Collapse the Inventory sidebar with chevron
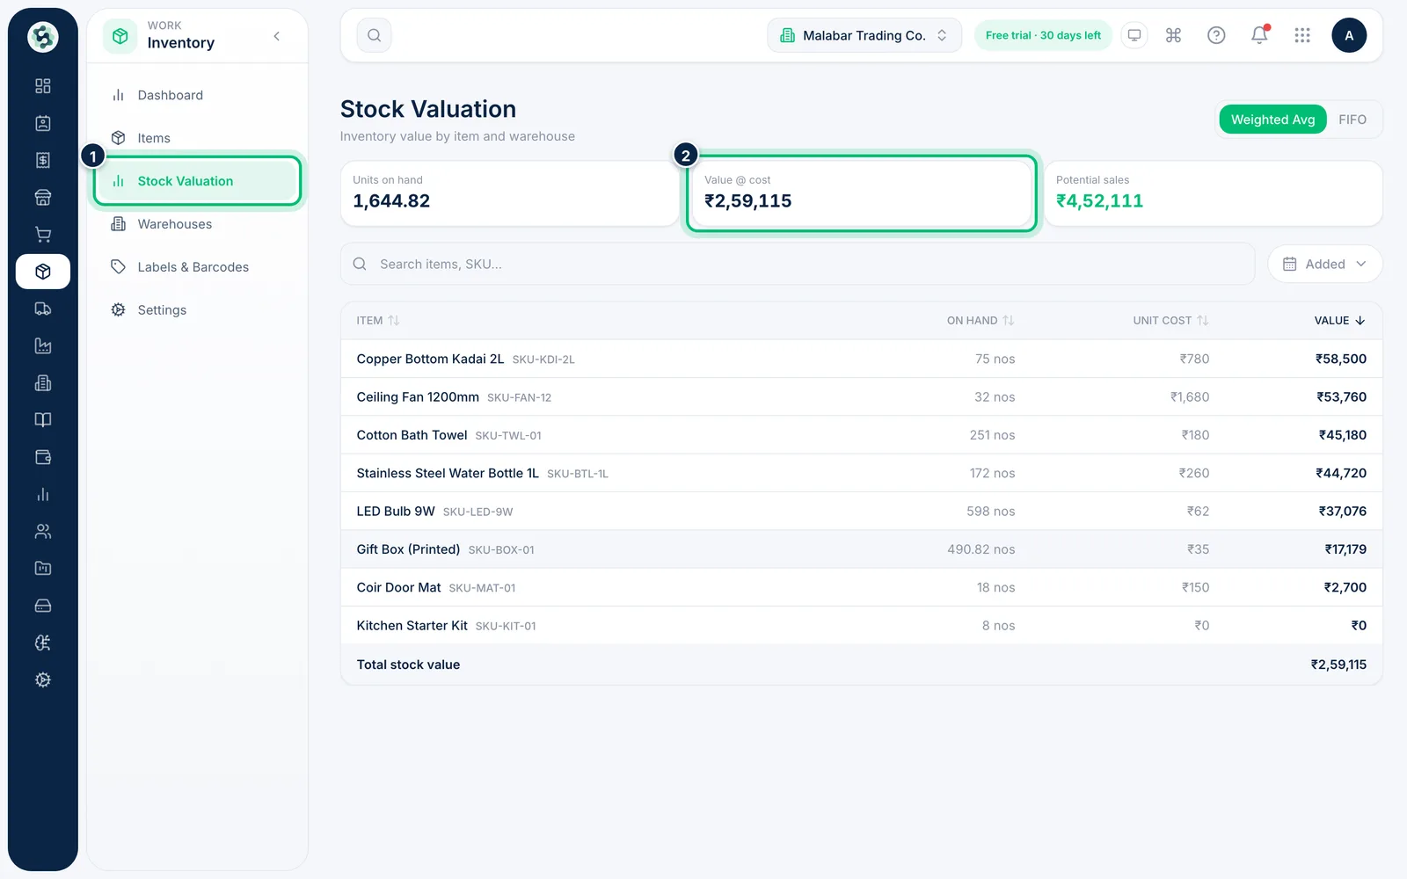The height and width of the screenshot is (879, 1407). tap(277, 36)
